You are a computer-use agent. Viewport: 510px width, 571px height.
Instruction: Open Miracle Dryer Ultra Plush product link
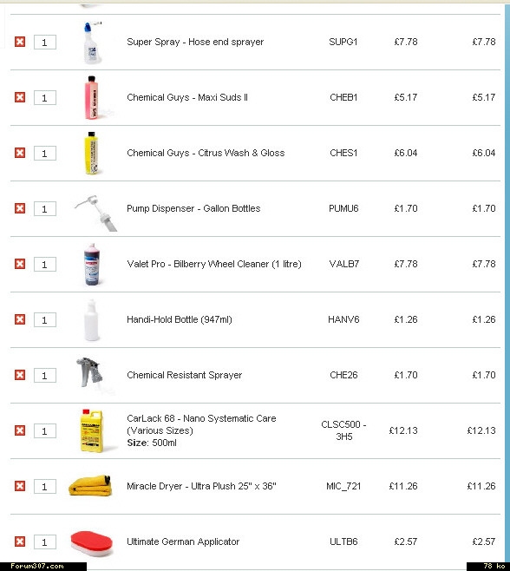tap(201, 486)
